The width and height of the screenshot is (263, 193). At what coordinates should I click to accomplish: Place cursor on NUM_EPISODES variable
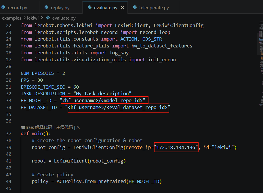point(37,73)
